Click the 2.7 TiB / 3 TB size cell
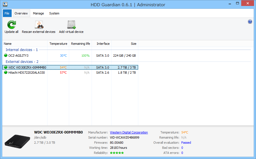This screenshot has height=159, width=256. (x=127, y=67)
